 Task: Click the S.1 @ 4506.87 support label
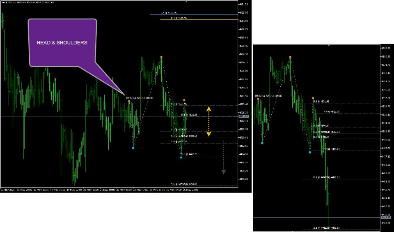[179, 130]
